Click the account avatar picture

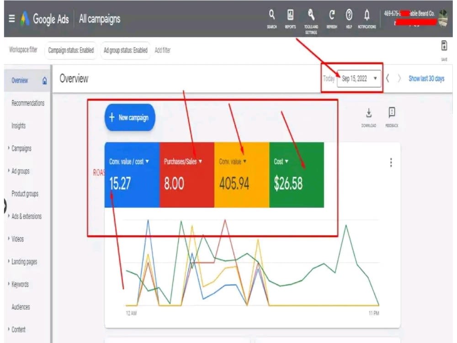pos(443,18)
